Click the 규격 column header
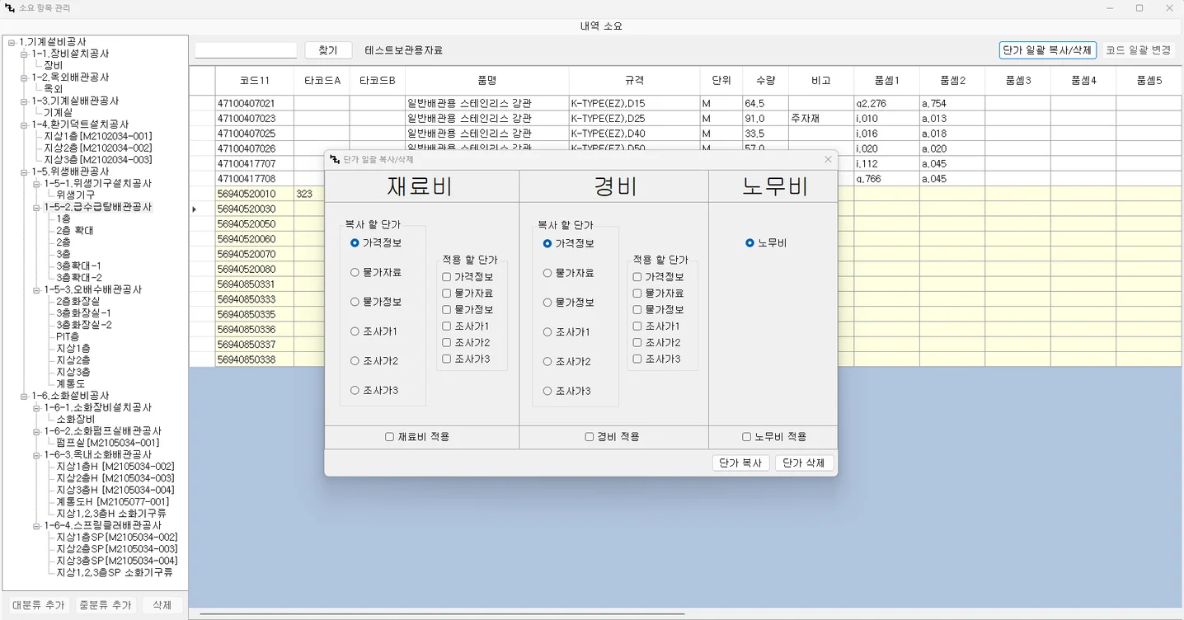Image resolution: width=1184 pixels, height=620 pixels. point(634,81)
